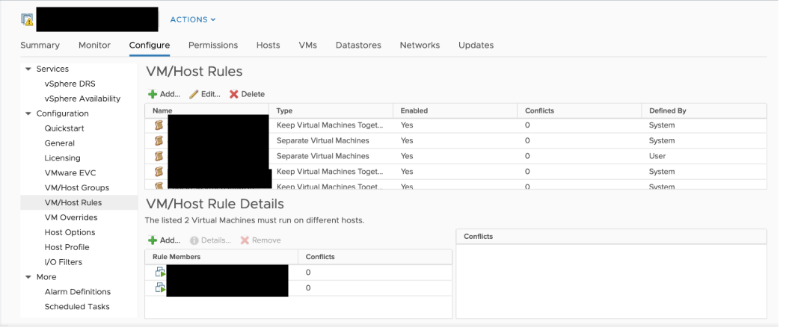Open the Datastores tab
This screenshot has width=795, height=333.
(x=358, y=45)
